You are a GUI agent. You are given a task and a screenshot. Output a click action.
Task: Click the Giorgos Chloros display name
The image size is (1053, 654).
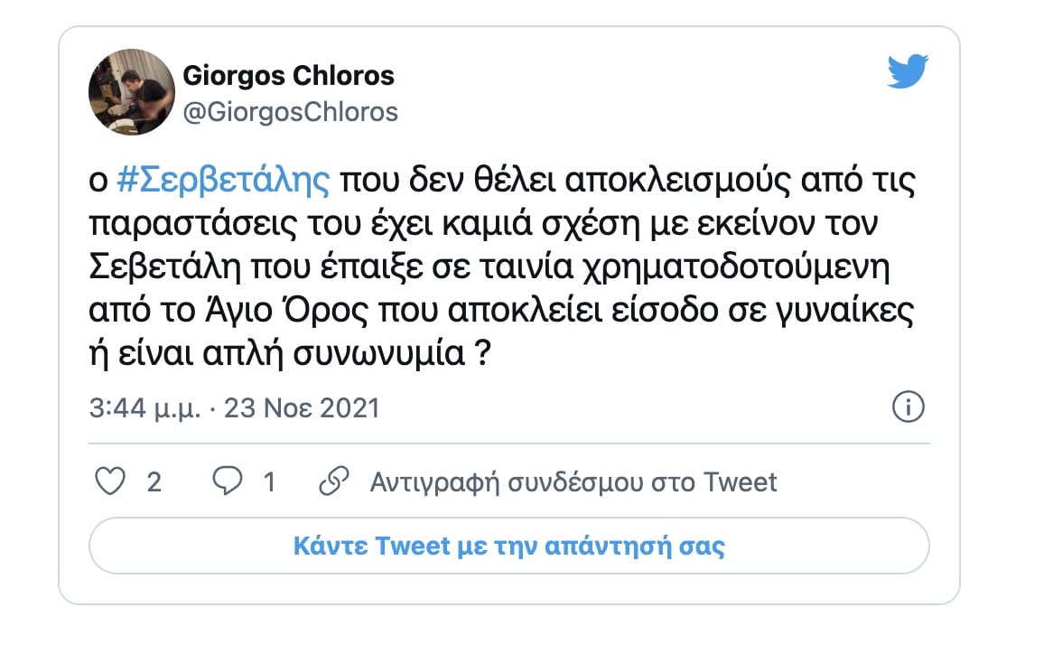pos(289,75)
